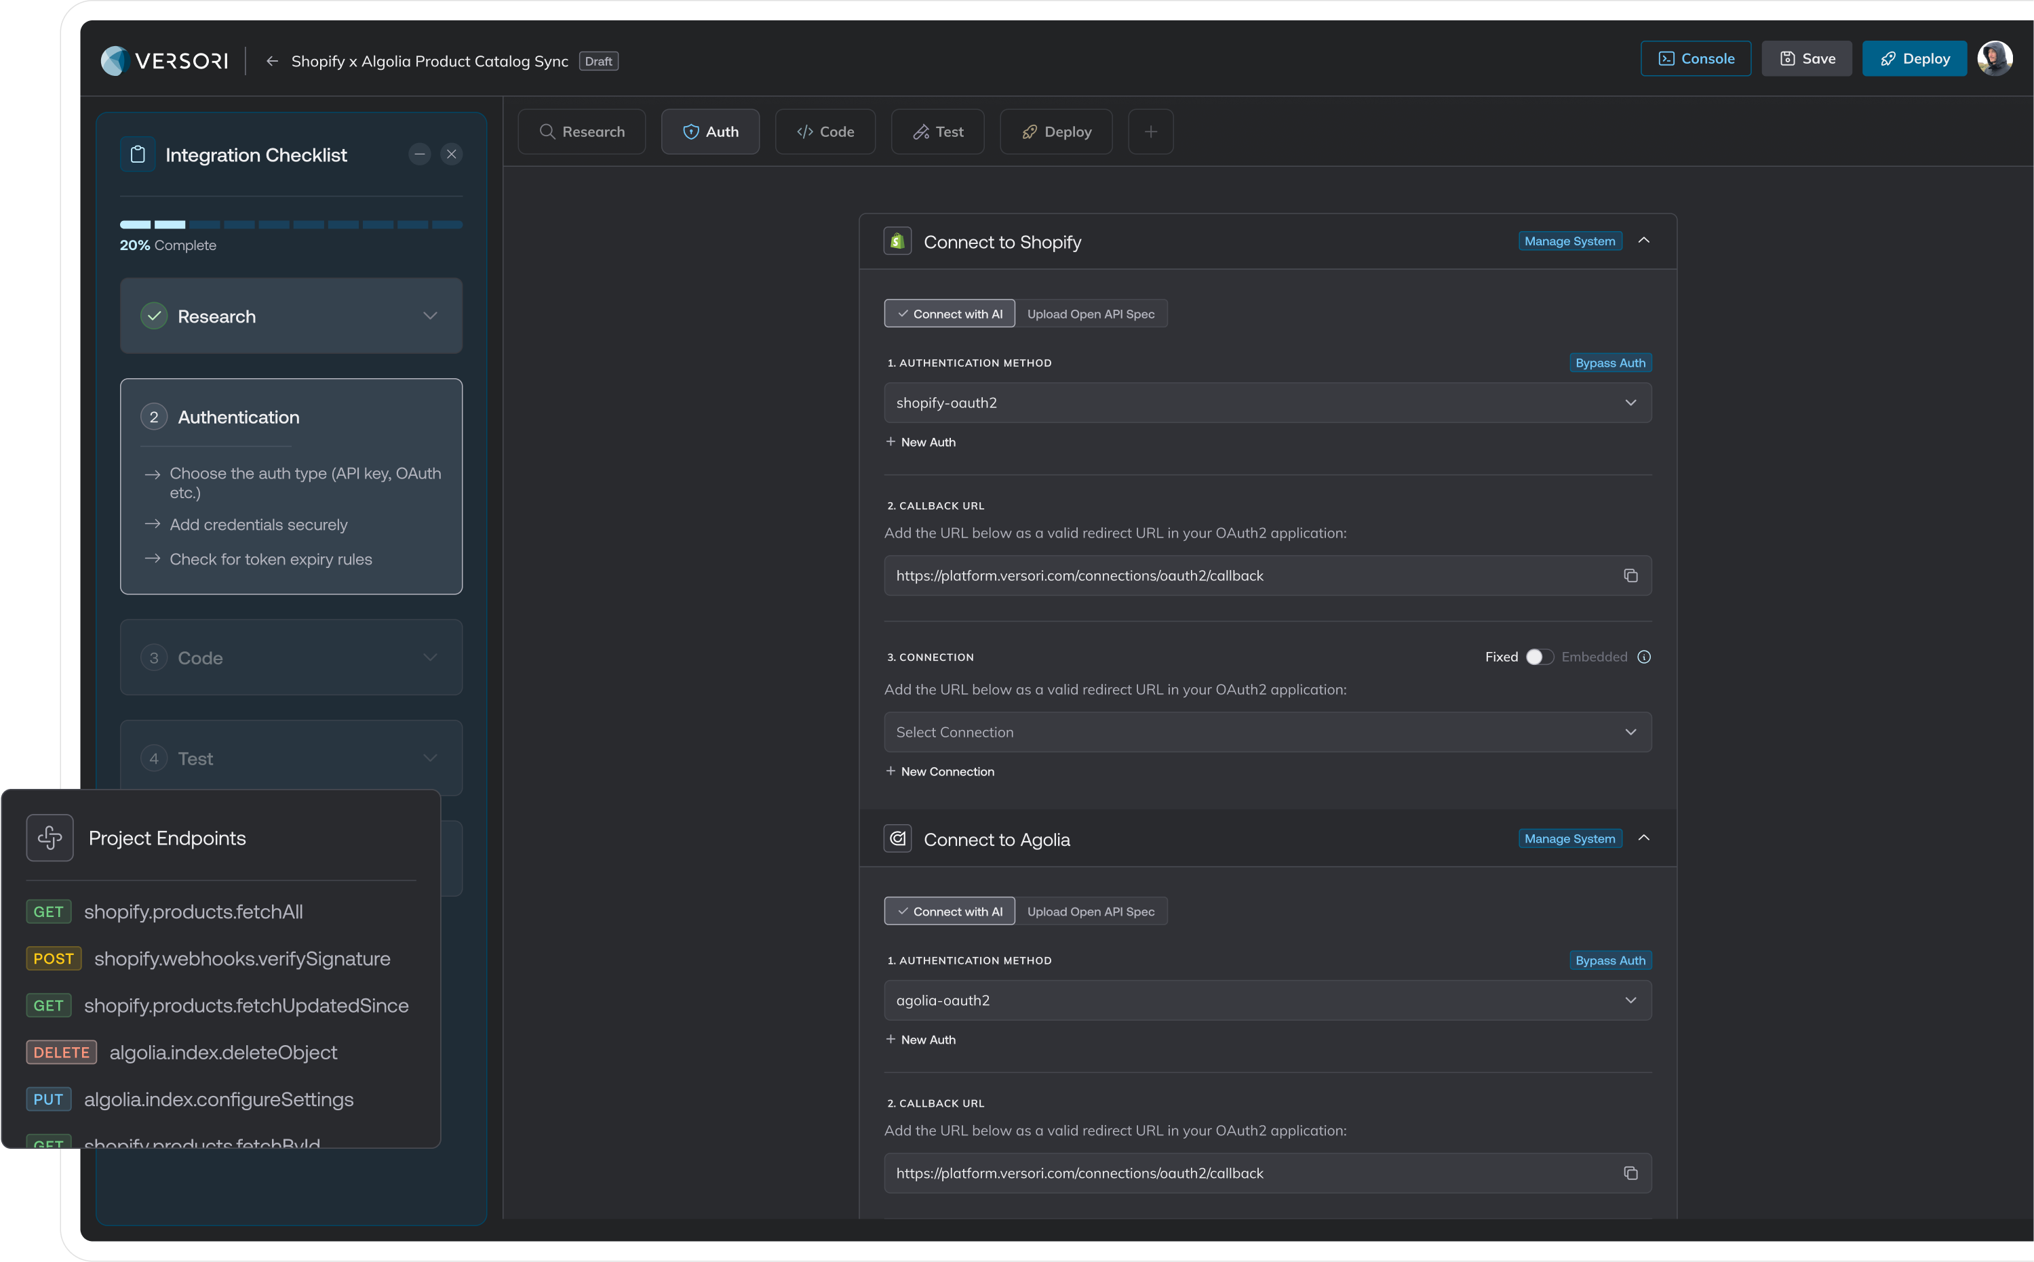Minimize the Integration Checklist panel
The height and width of the screenshot is (1262, 2034).
pos(420,154)
